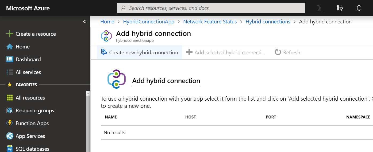
Task: Open Function Apps favorite
Action: 32,123
